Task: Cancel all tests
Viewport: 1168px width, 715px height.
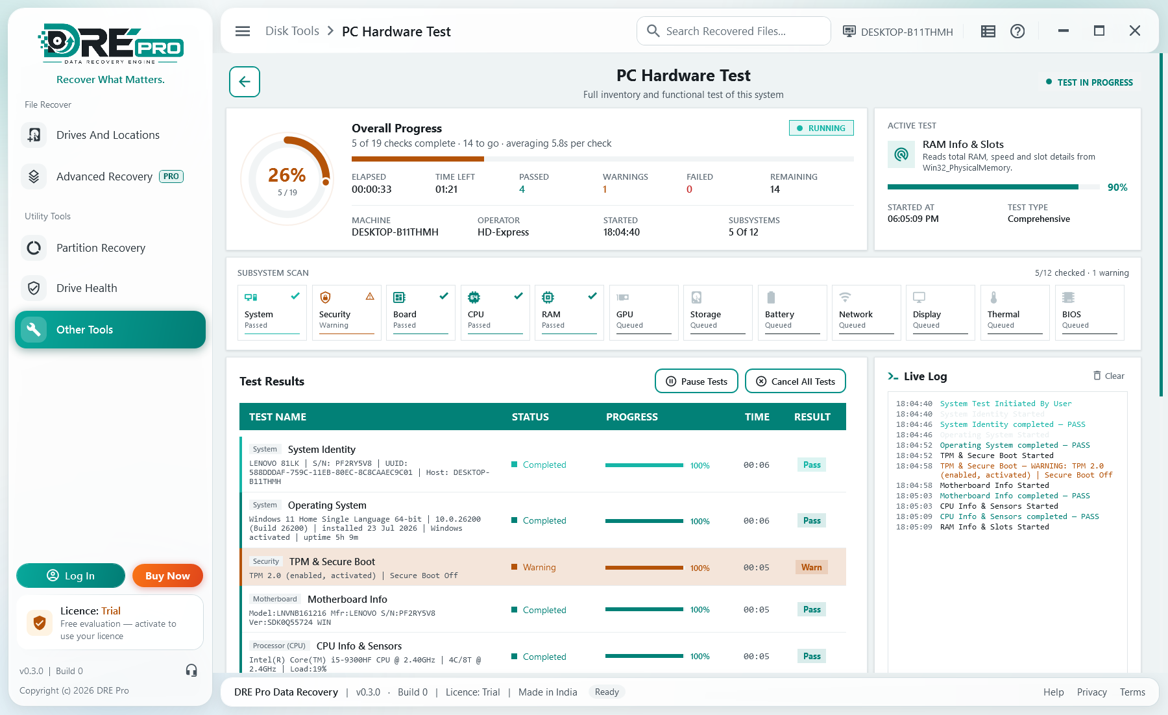Action: 796,382
